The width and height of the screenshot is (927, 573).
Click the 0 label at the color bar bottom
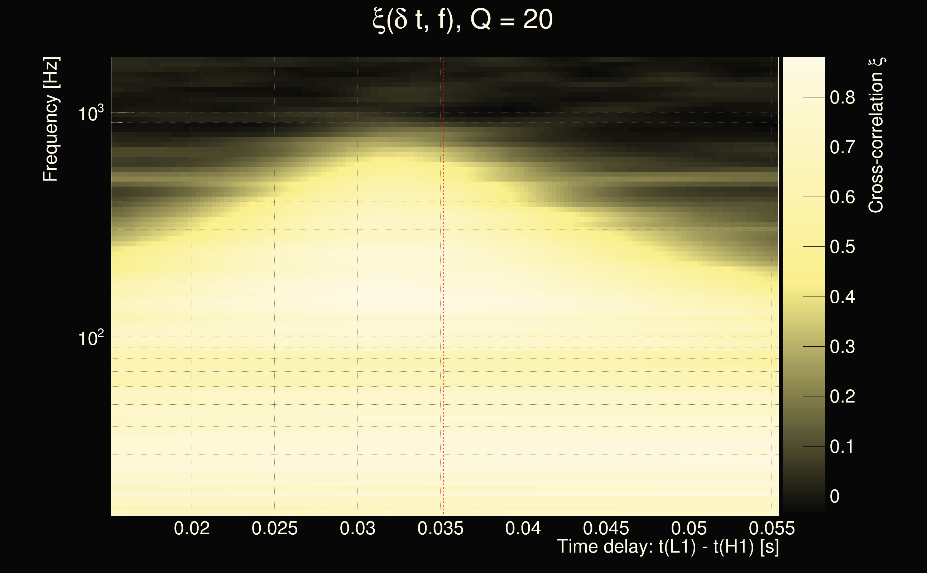point(835,496)
